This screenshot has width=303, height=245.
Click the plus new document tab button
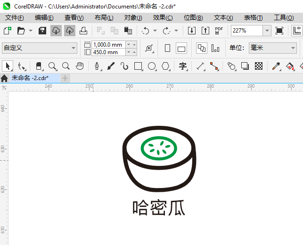click(65, 78)
